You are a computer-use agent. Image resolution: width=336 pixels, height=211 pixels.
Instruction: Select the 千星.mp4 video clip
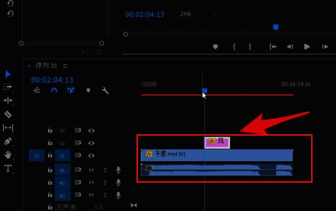(x=217, y=155)
